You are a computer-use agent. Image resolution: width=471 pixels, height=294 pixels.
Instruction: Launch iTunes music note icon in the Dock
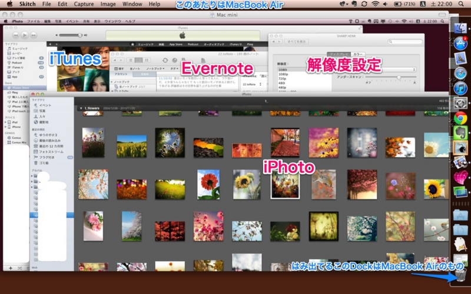(460, 89)
